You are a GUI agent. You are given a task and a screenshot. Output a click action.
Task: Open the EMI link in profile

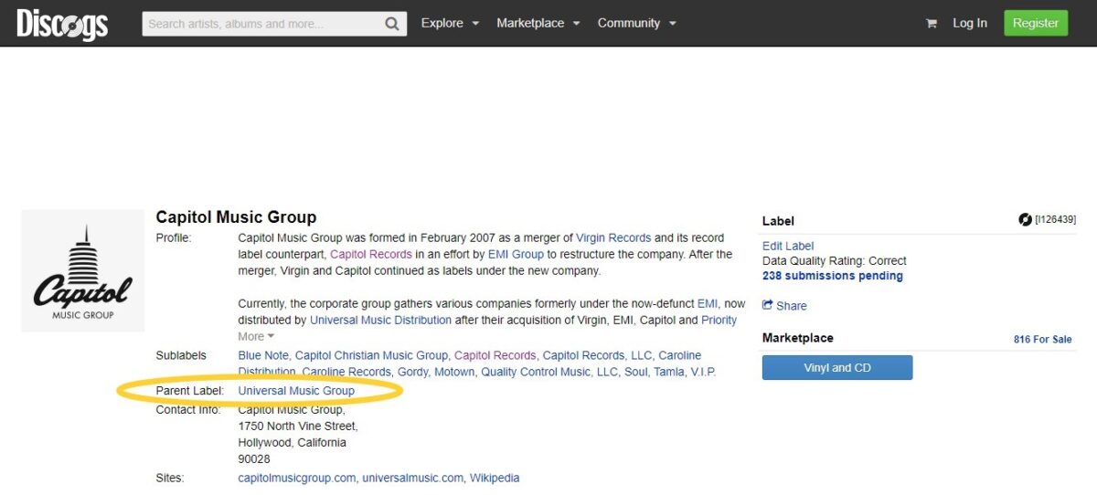coord(708,303)
